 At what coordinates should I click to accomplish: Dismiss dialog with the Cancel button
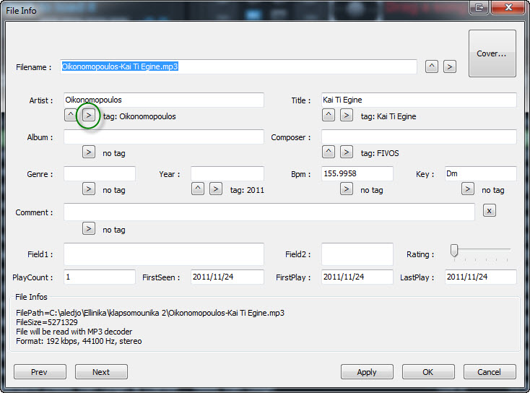(490, 372)
